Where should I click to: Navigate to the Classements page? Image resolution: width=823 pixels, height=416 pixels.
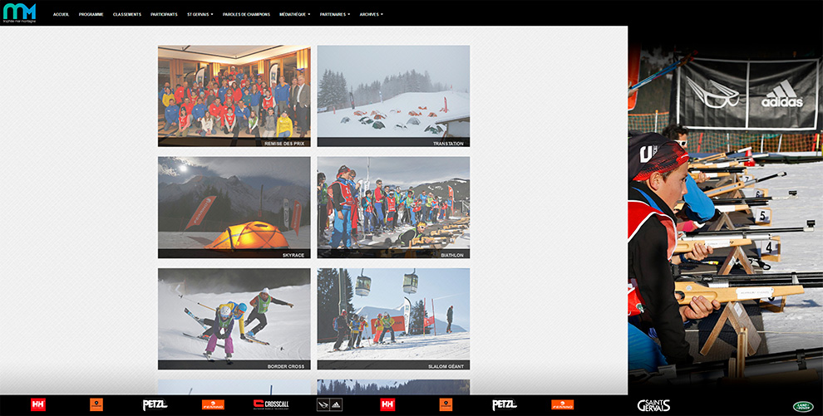click(x=127, y=14)
